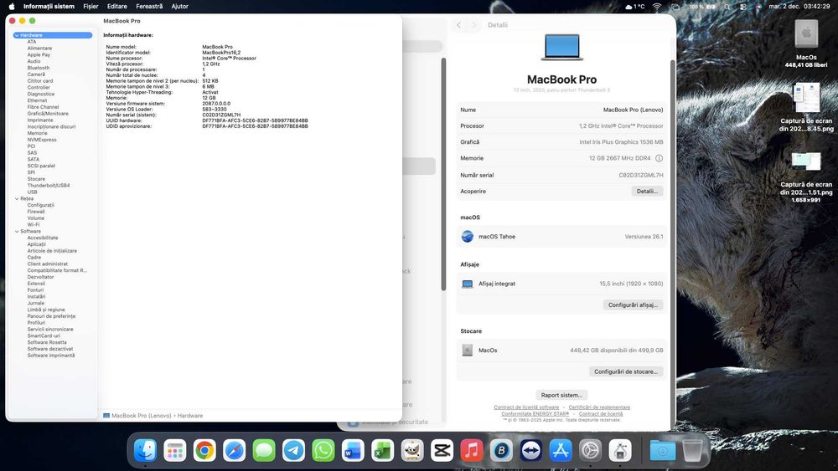
Task: Open Messages app in dock
Action: click(264, 451)
